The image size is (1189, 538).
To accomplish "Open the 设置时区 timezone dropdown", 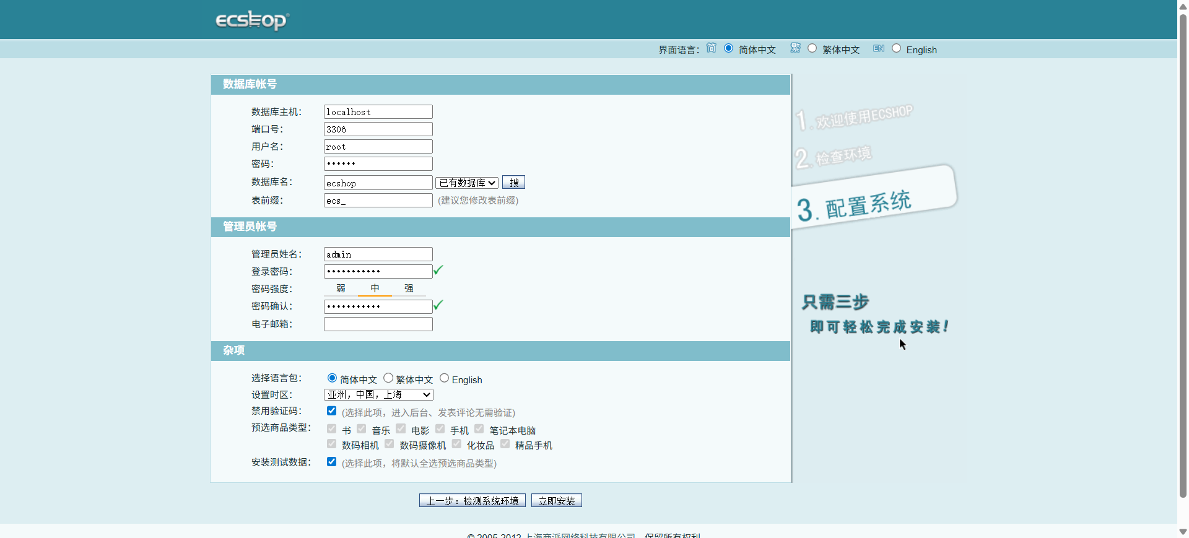I will (x=378, y=394).
